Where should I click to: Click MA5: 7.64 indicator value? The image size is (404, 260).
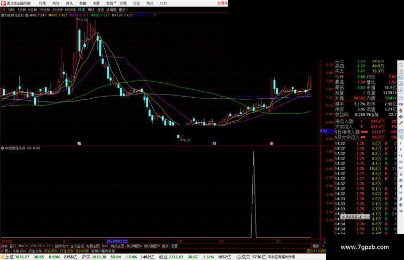click(x=38, y=15)
